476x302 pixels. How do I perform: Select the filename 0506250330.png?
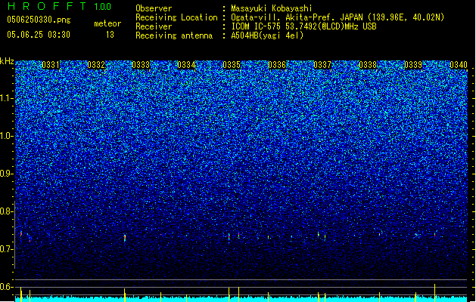[x=39, y=20]
